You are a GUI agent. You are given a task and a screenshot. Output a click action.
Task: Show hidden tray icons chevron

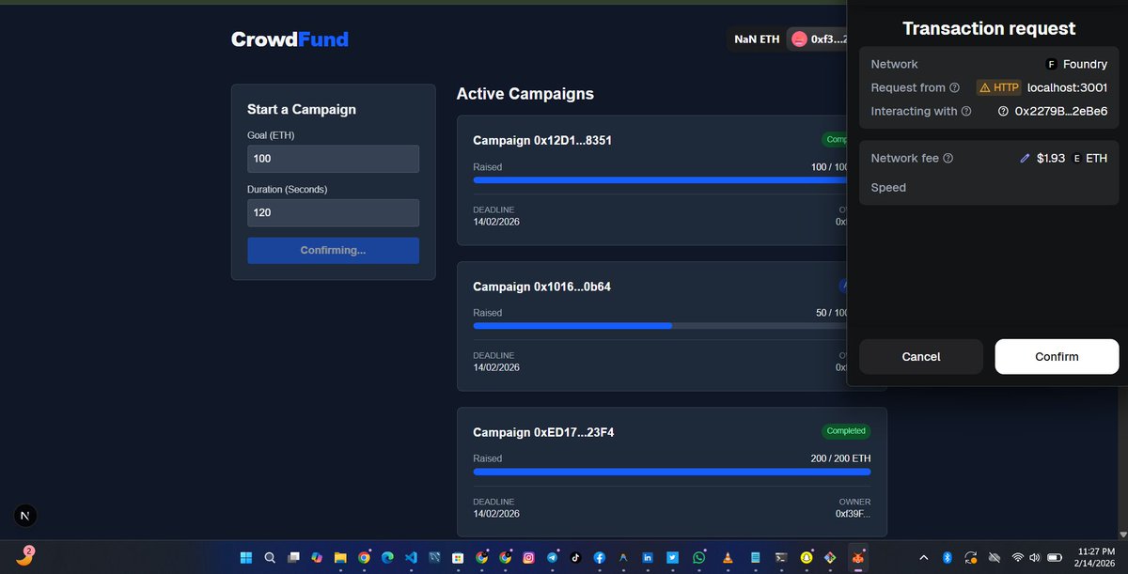pyautogui.click(x=923, y=557)
